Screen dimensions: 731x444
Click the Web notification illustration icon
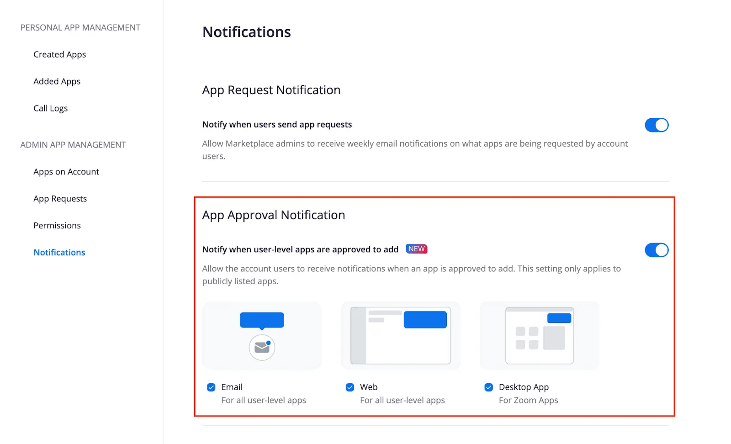point(400,335)
